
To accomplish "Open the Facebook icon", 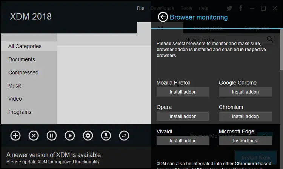I will click(241, 8).
